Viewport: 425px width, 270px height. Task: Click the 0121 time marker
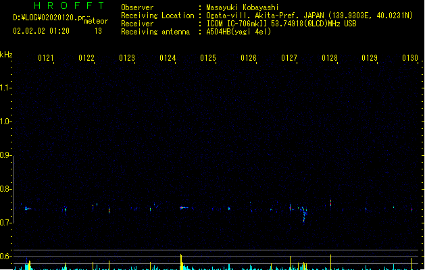click(x=46, y=58)
